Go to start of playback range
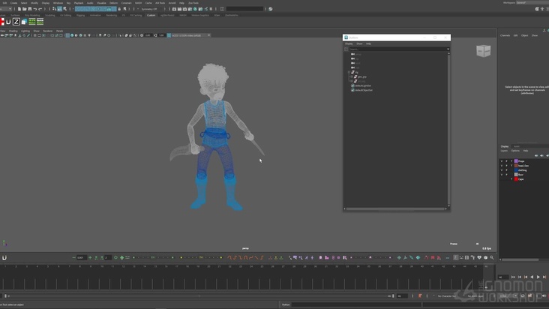549x309 pixels. pos(513,277)
